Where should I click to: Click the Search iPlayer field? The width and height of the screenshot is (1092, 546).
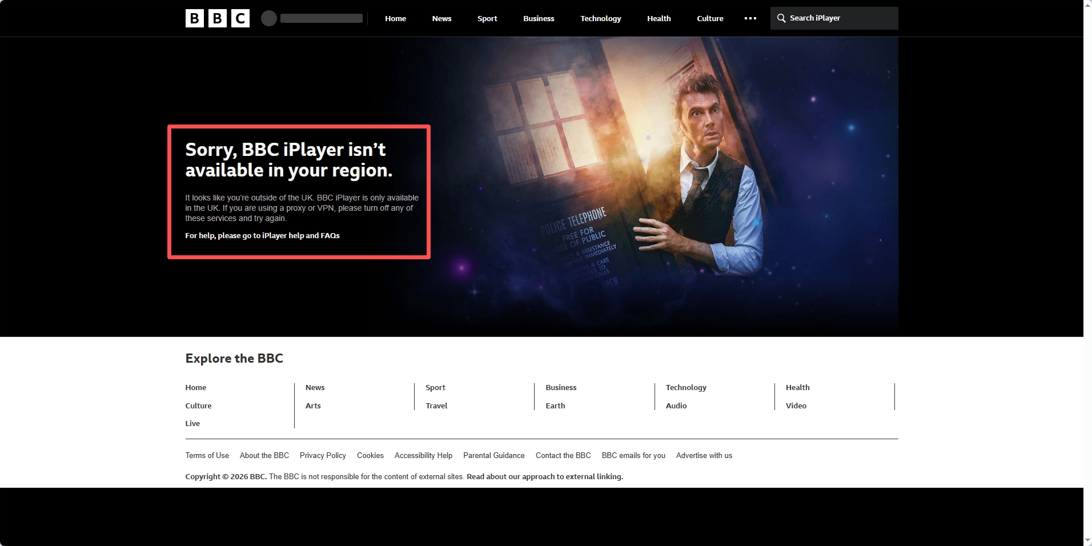(x=834, y=18)
